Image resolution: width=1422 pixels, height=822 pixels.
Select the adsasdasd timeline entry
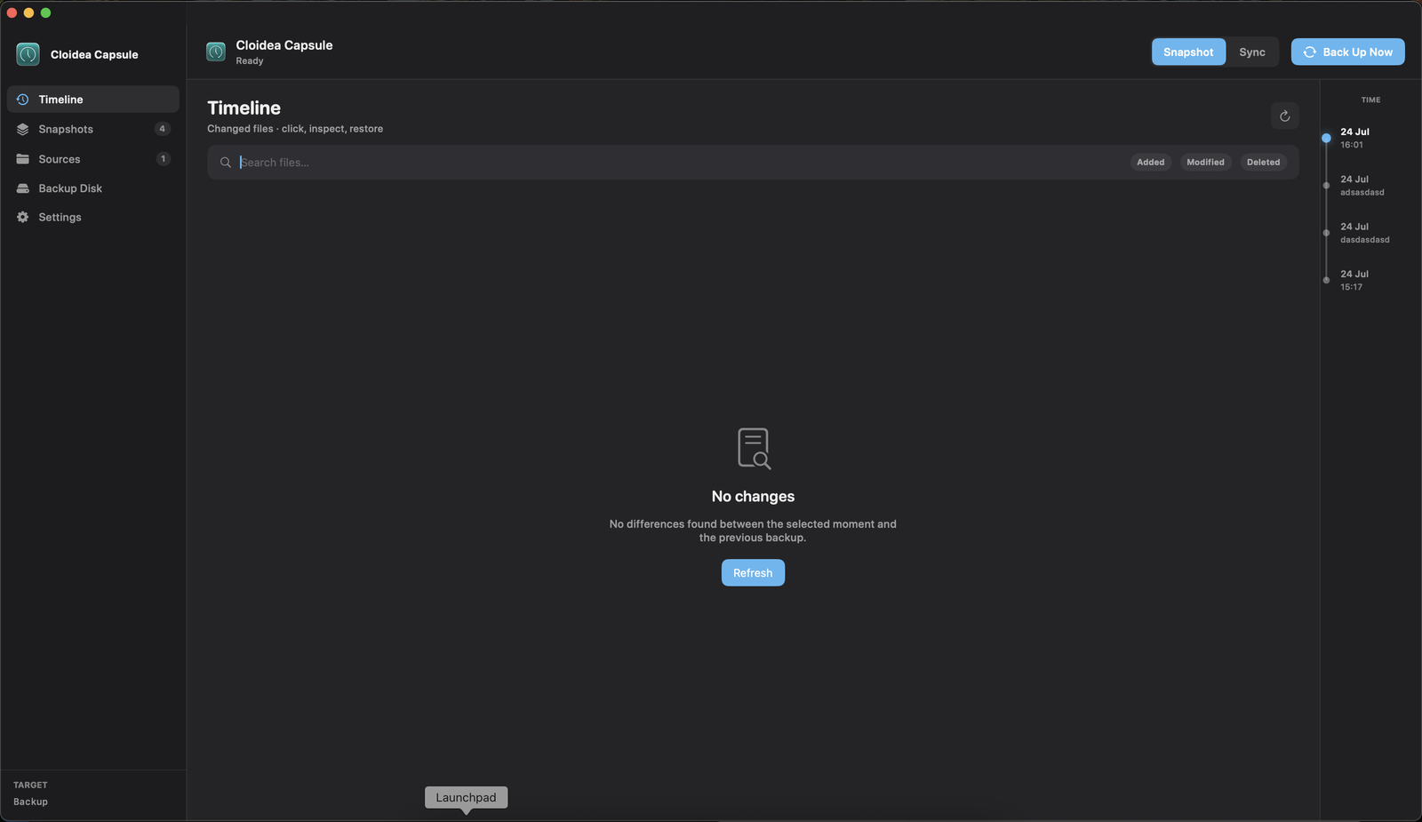click(1362, 186)
